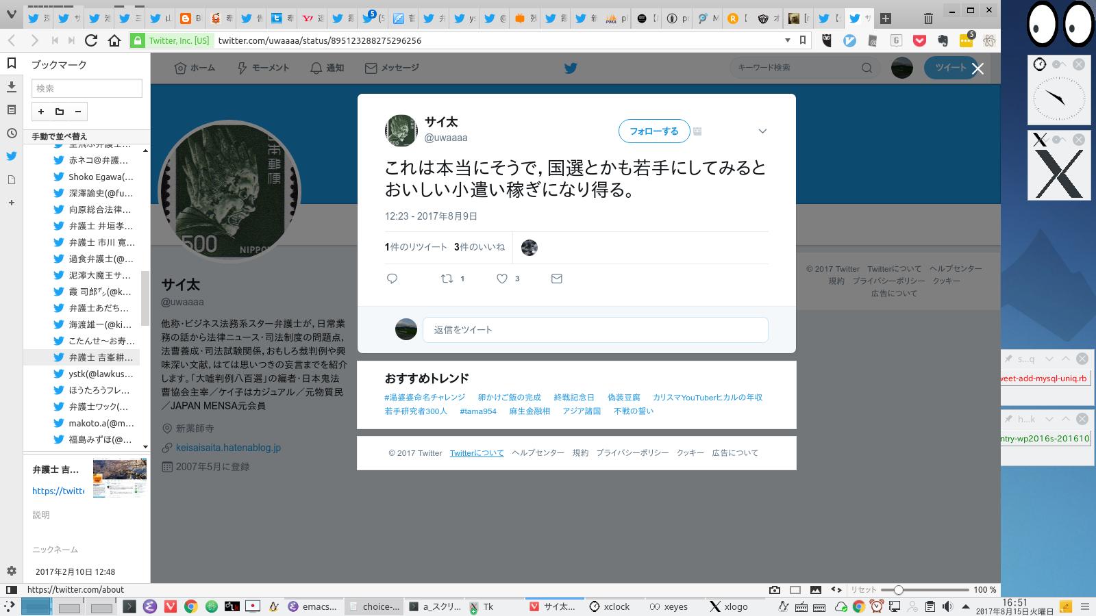This screenshot has height=616, width=1096.
Task: Open Twitterについて footer link
Action: [477, 453]
